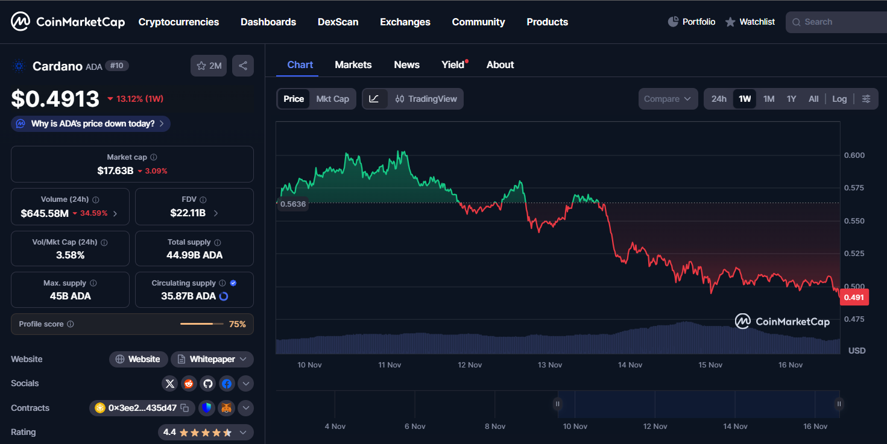Image resolution: width=887 pixels, height=444 pixels.
Task: Open Cardano's GitHub icon
Action: 207,383
